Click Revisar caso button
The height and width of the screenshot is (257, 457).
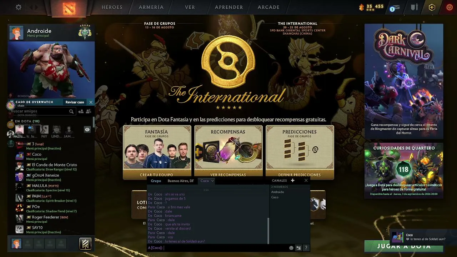(75, 102)
